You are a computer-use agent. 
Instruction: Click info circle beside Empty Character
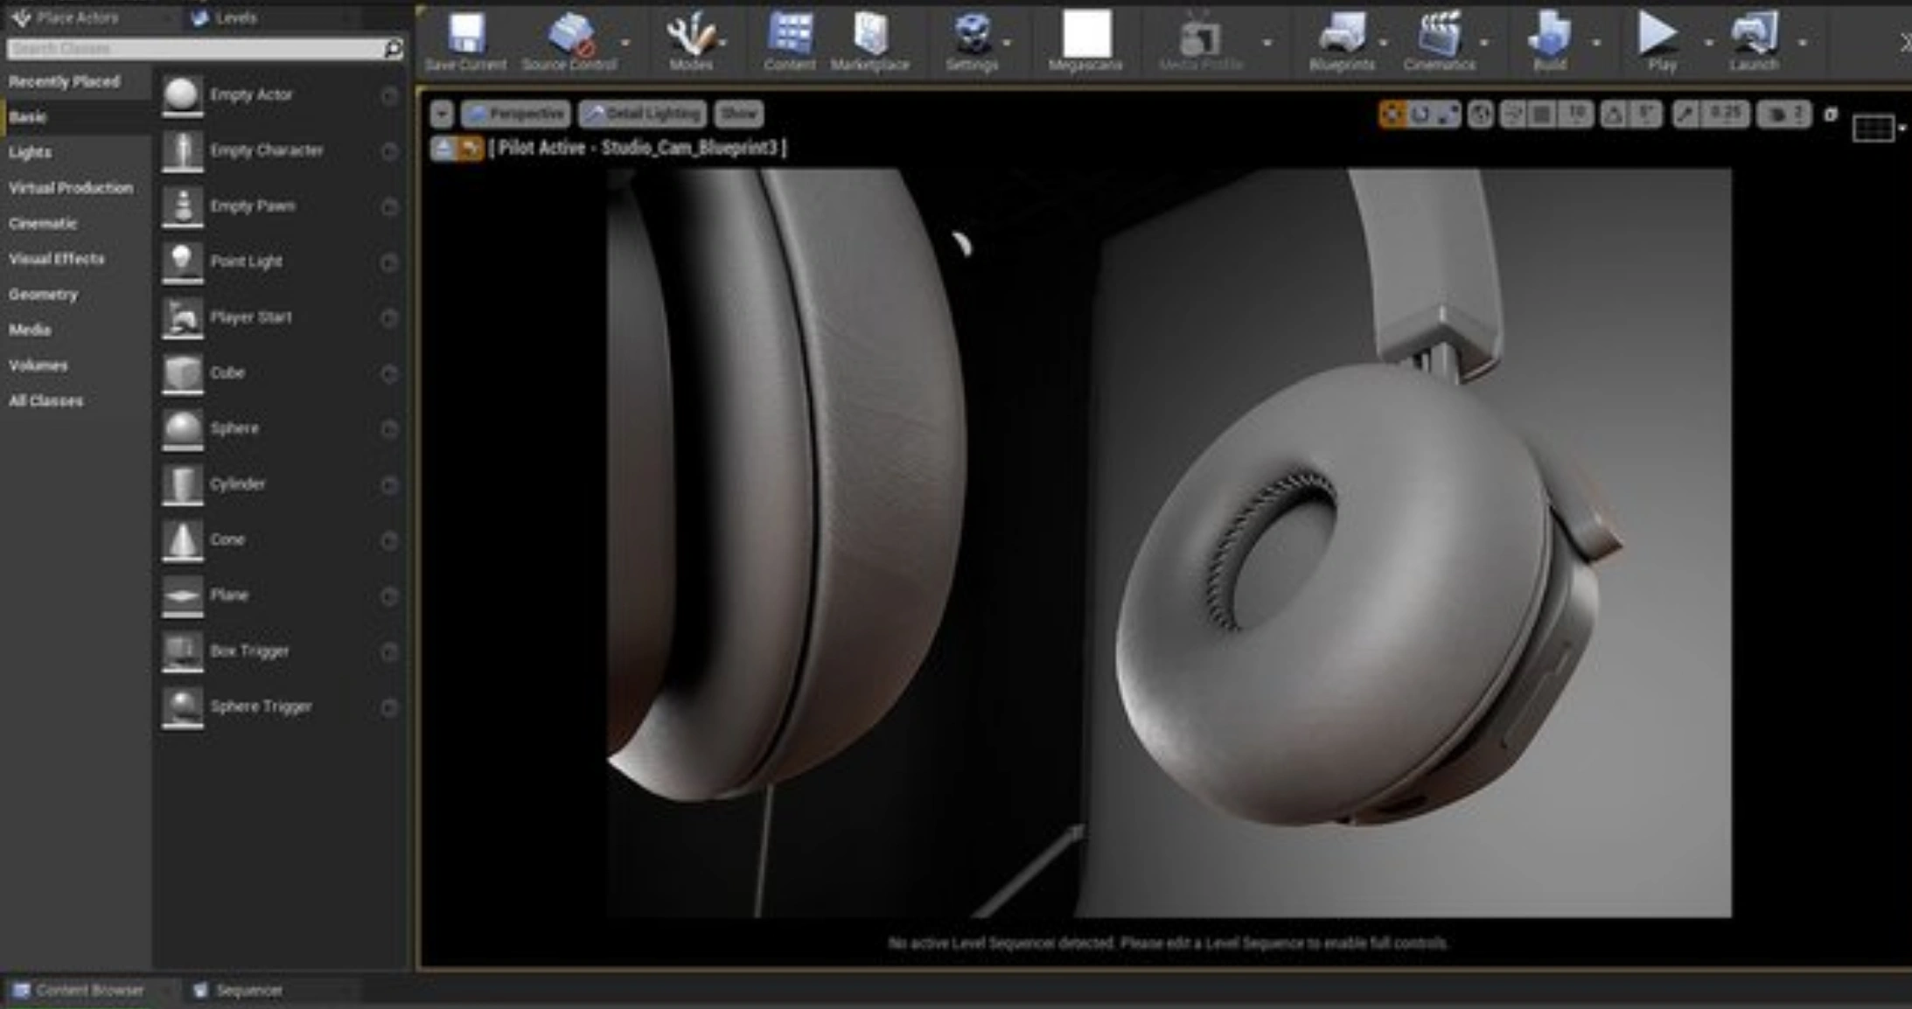[389, 151]
